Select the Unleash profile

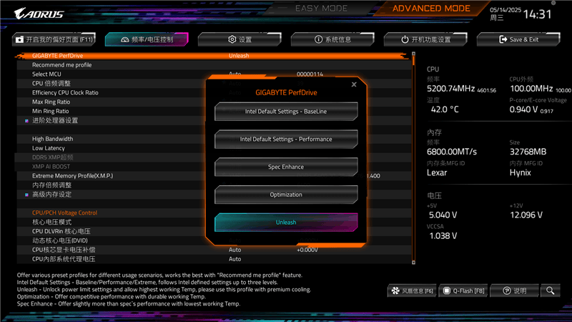coord(286,223)
